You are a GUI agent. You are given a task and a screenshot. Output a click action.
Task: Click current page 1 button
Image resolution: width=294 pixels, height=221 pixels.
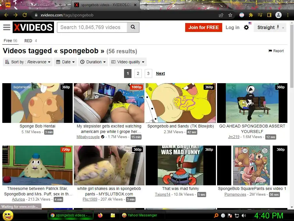[x=128, y=73]
